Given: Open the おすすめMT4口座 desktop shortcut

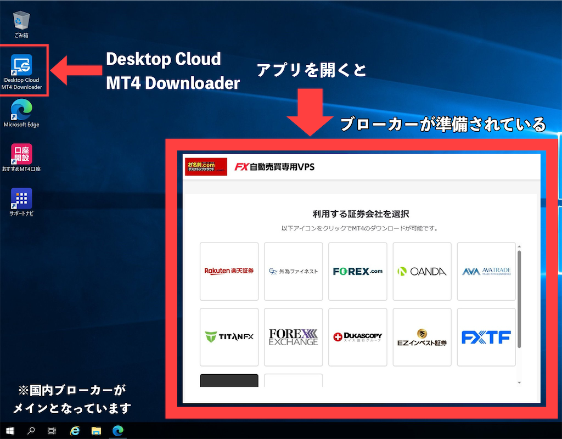Looking at the screenshot, I should 21,157.
